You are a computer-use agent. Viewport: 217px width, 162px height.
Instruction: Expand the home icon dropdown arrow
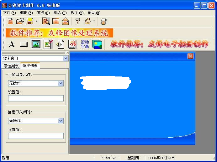94,21
